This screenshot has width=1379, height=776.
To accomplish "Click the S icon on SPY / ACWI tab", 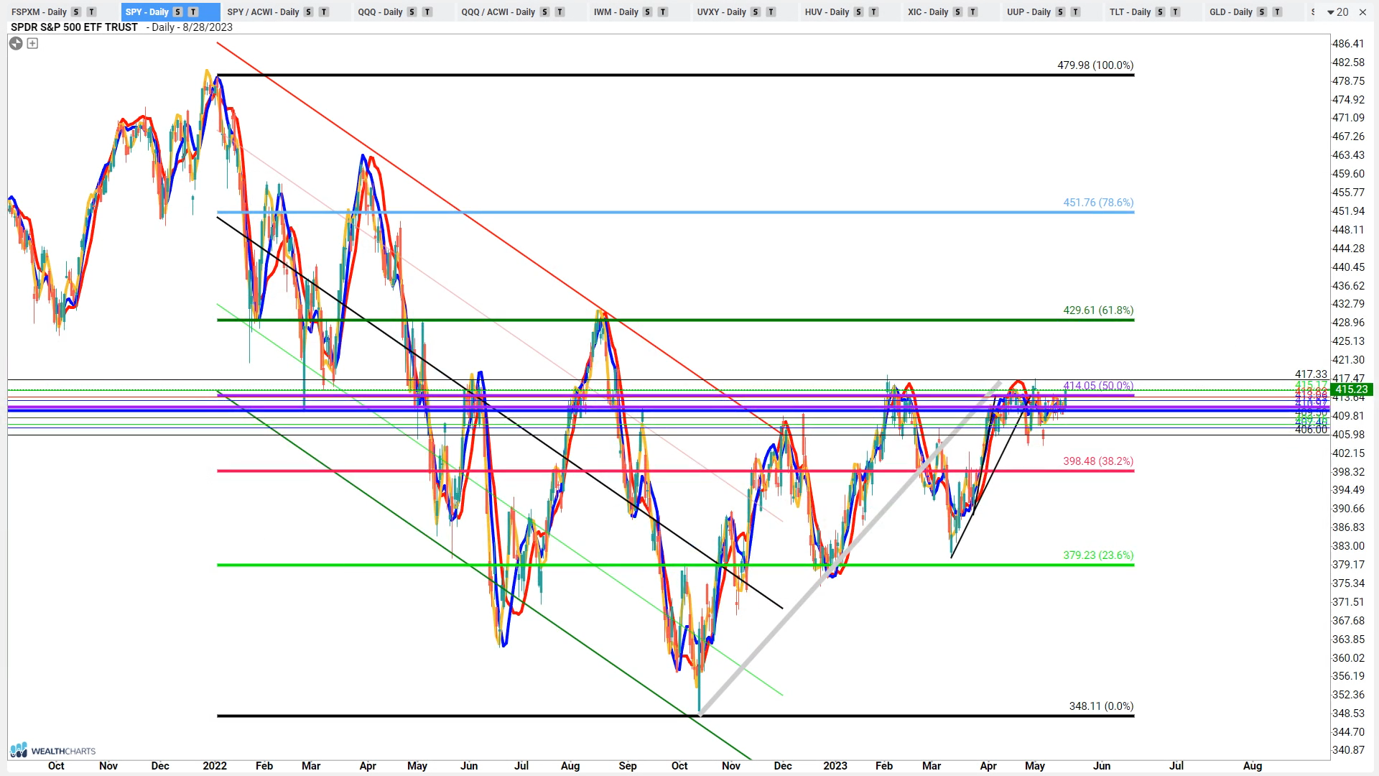I will point(309,12).
